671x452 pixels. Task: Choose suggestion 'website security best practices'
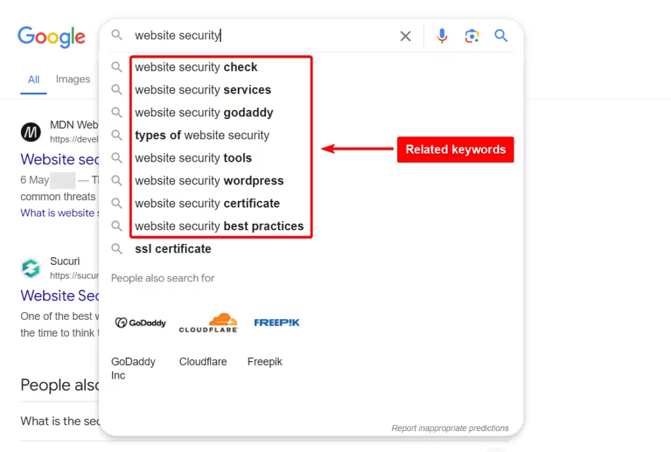tap(219, 226)
